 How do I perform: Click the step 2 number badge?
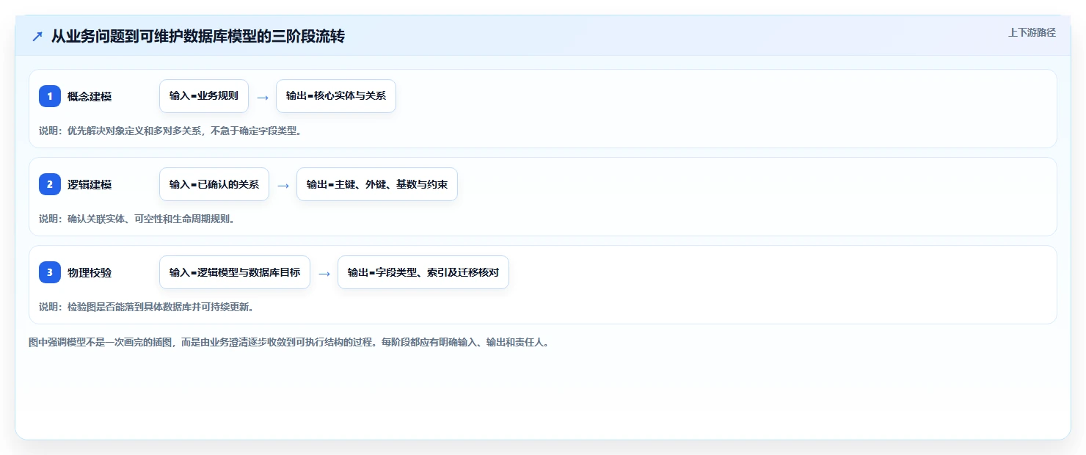(x=50, y=184)
